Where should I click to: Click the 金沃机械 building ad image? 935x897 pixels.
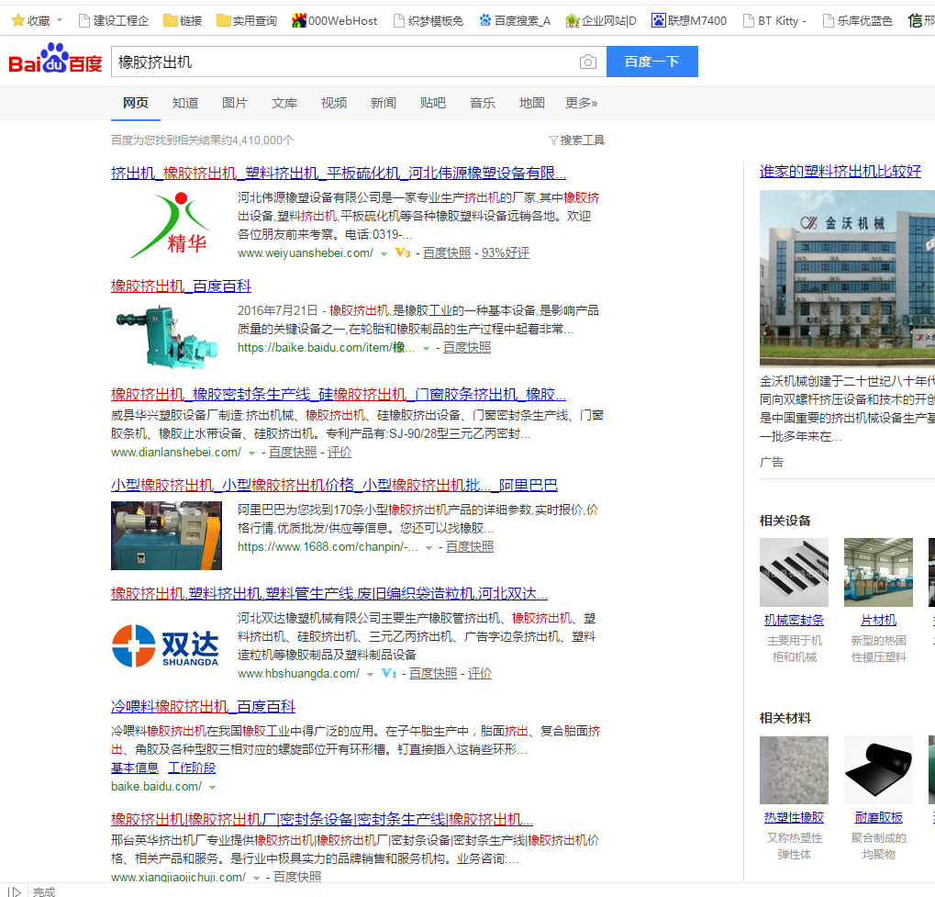coord(847,277)
